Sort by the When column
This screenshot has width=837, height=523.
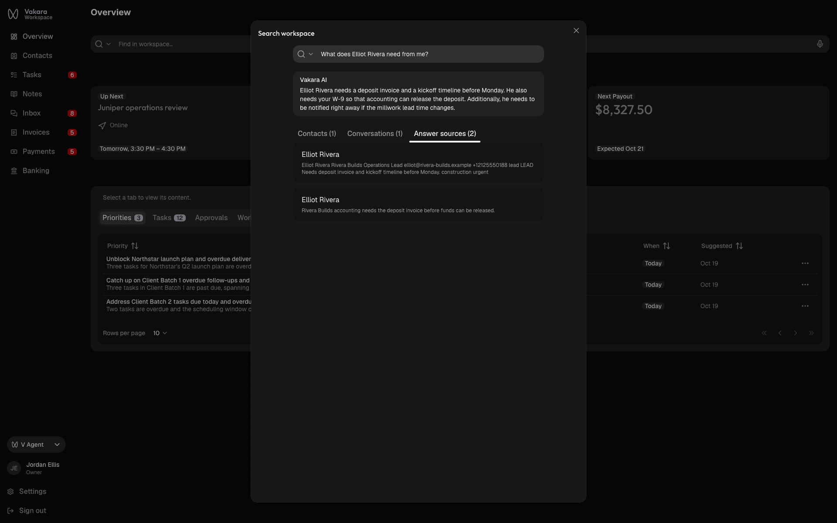click(x=657, y=246)
